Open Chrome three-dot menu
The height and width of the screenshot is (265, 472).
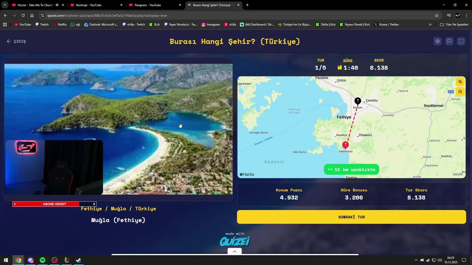[x=466, y=15]
